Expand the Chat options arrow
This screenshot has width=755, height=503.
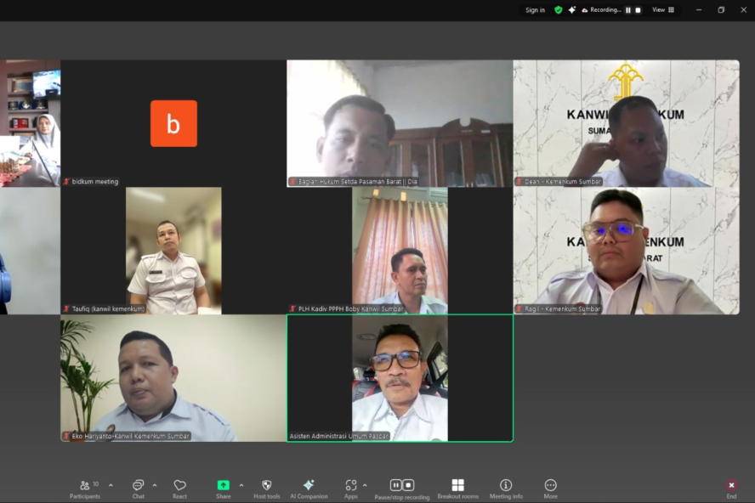pyautogui.click(x=154, y=485)
